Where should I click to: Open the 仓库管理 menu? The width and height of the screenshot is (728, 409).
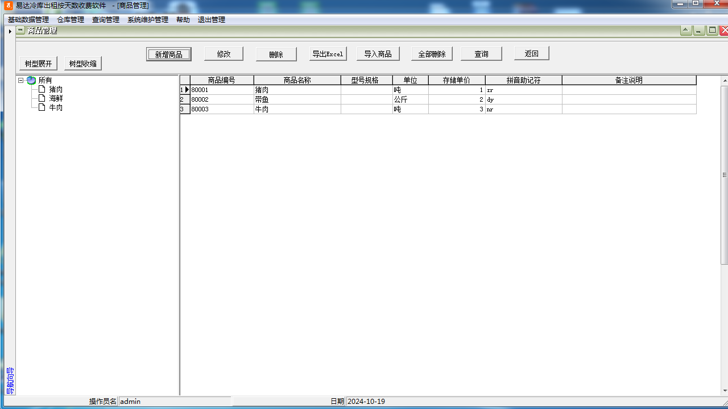tap(71, 20)
